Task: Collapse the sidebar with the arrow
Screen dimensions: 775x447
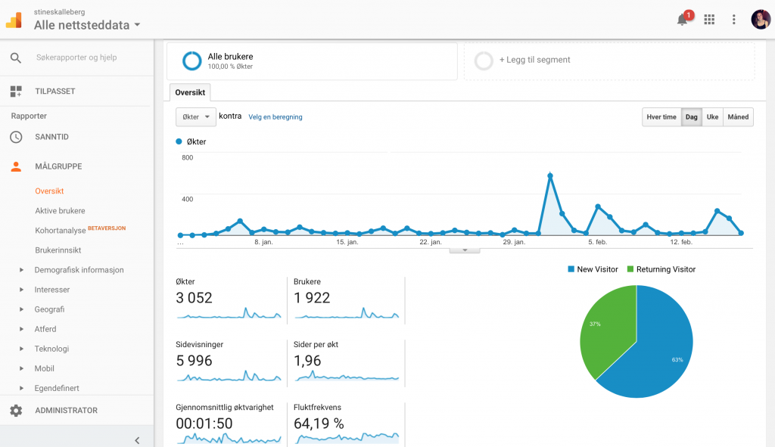Action: [x=138, y=440]
